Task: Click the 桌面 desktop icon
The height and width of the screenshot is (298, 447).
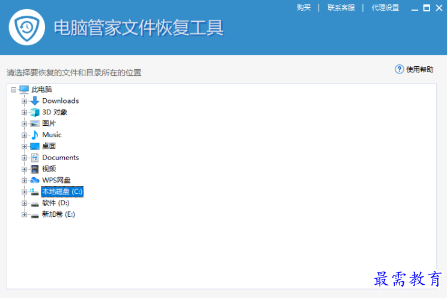Action: pos(35,146)
